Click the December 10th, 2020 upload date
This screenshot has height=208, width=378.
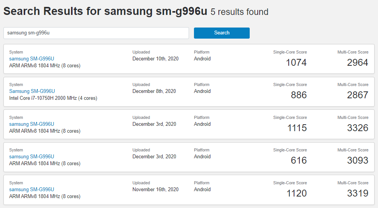155,59
